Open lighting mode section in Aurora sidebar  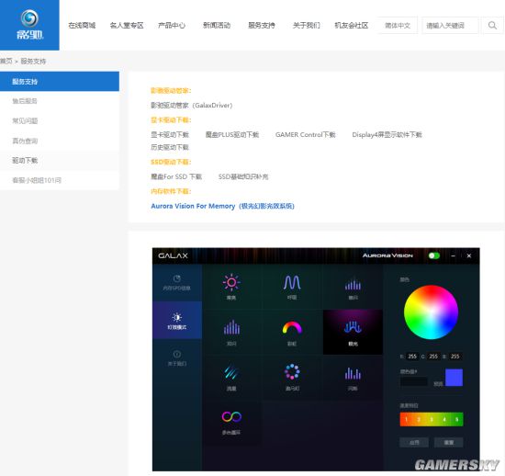pos(177,321)
